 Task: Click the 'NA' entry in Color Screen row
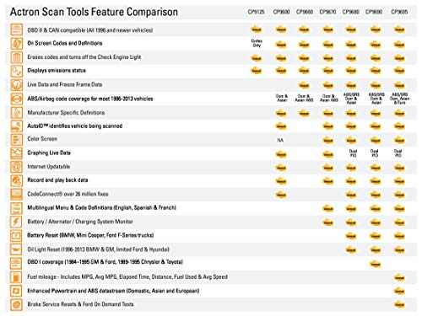[x=280, y=140]
